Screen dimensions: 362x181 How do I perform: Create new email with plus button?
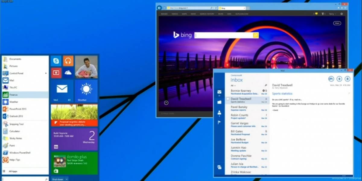coord(339,79)
